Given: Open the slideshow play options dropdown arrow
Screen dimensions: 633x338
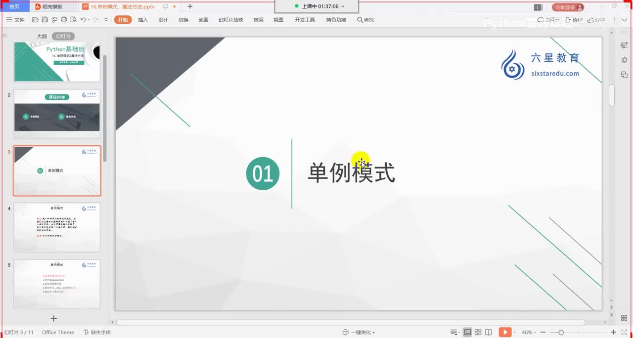Looking at the screenshot, I should [514, 332].
